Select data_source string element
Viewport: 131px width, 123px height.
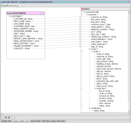click(x=104, y=86)
